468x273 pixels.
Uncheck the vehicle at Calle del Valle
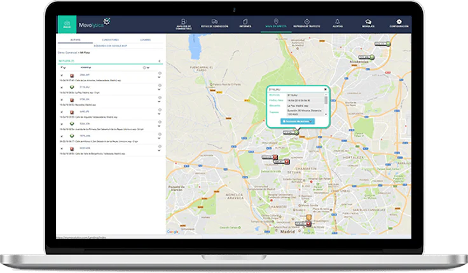pyautogui.click(x=62, y=149)
